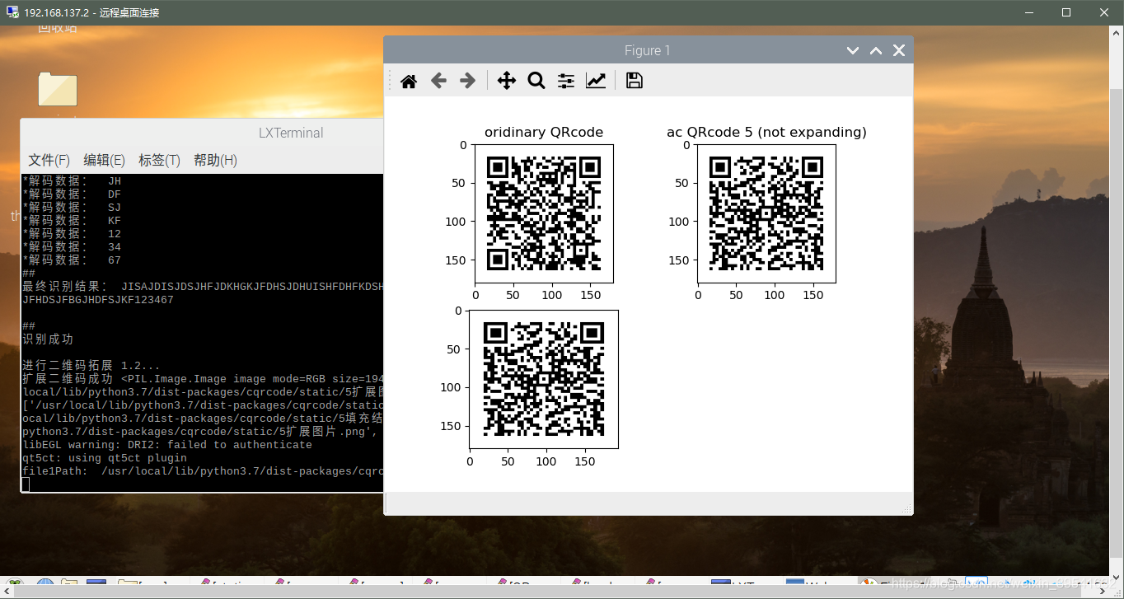The height and width of the screenshot is (599, 1124).
Task: Open the 文件(F) menu in LXTerminal
Action: pyautogui.click(x=49, y=160)
